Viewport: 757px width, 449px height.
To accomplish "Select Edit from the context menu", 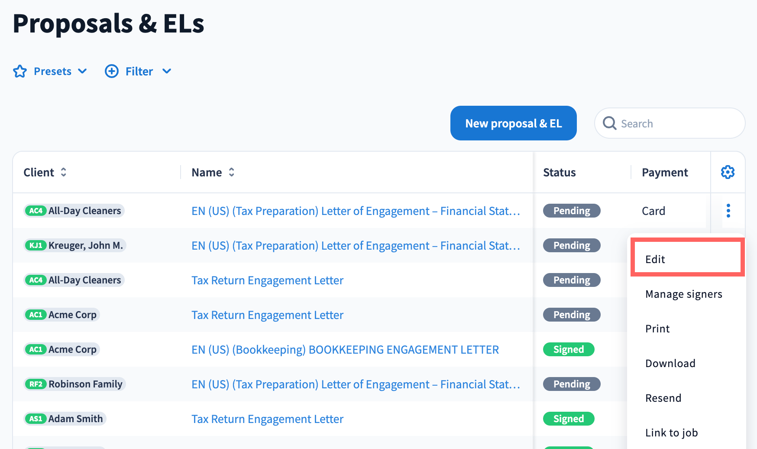I will [x=655, y=259].
